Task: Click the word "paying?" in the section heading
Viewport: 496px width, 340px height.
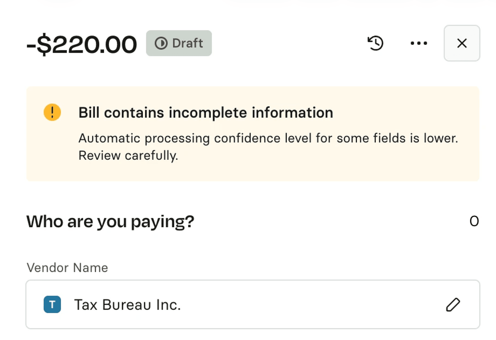Action: point(163,221)
